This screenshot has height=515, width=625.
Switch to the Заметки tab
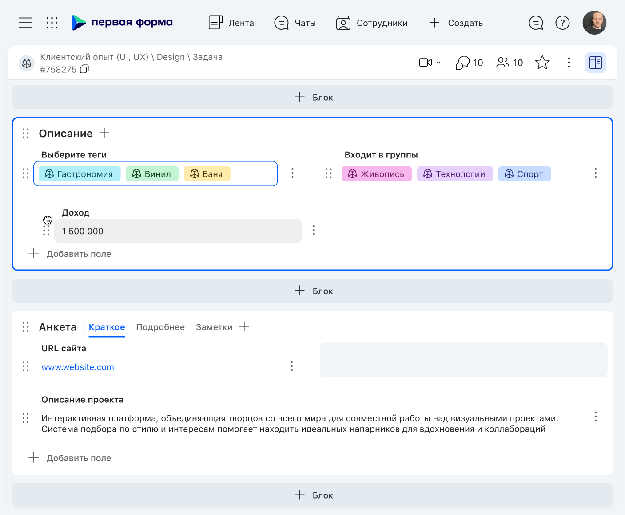coord(214,327)
